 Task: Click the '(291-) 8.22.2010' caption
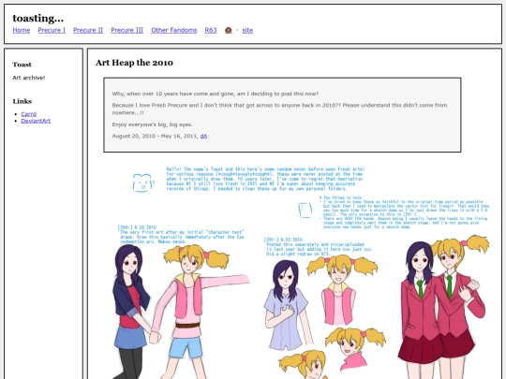pyautogui.click(x=283, y=240)
